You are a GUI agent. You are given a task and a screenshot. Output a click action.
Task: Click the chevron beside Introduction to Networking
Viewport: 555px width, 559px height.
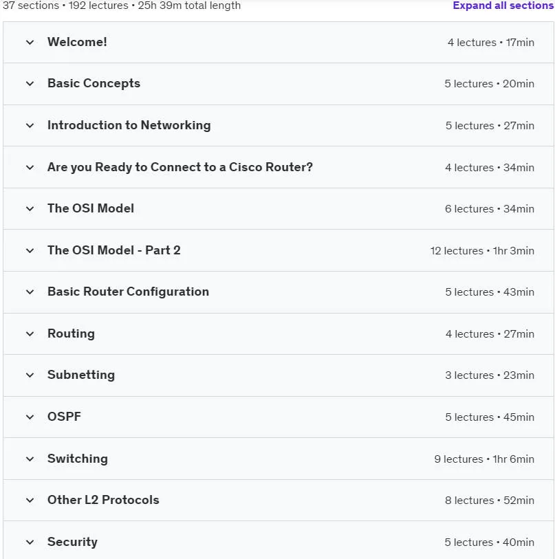pyautogui.click(x=30, y=126)
